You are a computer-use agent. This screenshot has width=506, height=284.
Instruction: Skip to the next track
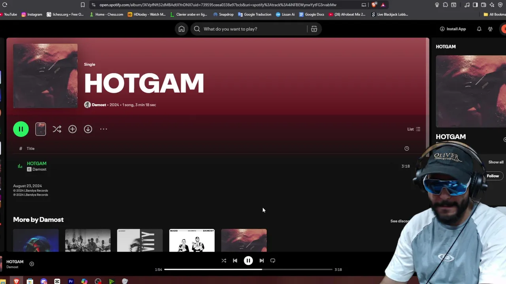point(261,260)
